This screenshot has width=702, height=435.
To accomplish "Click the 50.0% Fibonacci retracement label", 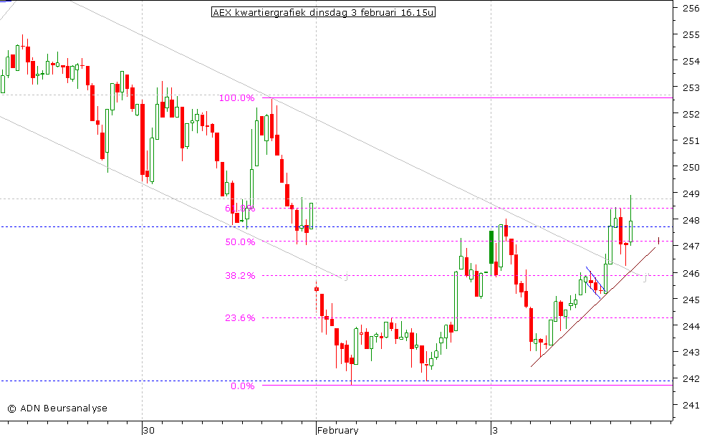I will tap(240, 242).
